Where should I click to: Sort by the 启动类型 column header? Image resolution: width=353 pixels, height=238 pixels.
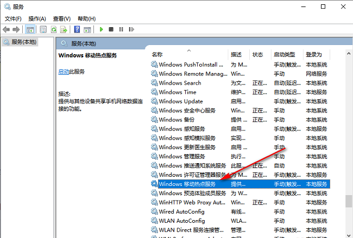[287, 55]
